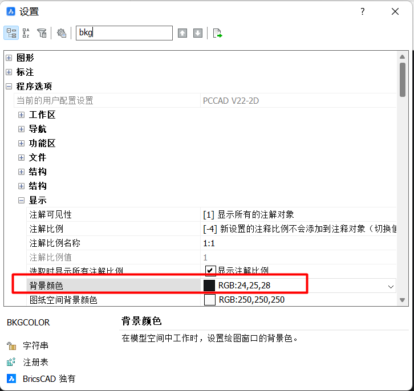This screenshot has width=414, height=391.
Task: Select the 注解可见性 property row
Action: (x=114, y=215)
